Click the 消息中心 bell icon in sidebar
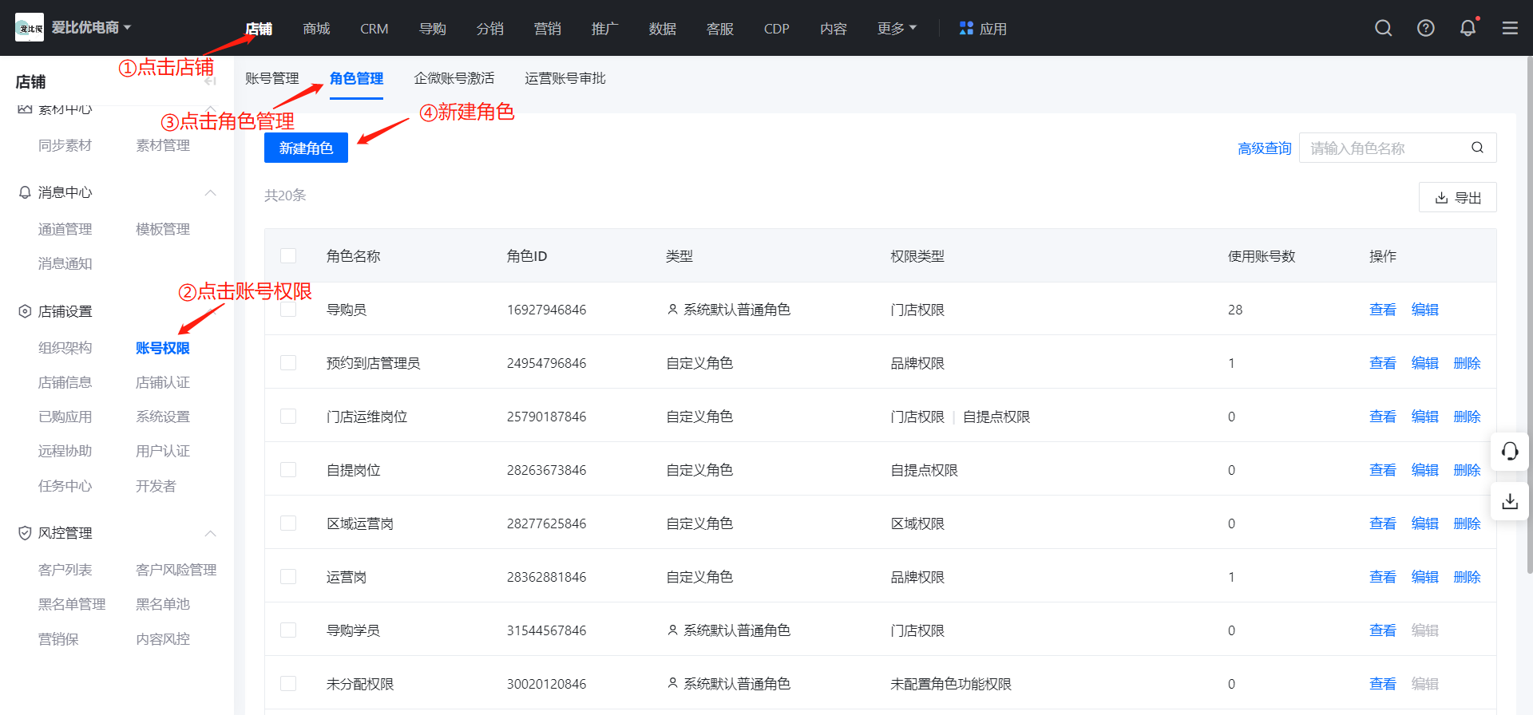The width and height of the screenshot is (1533, 715). click(x=25, y=192)
